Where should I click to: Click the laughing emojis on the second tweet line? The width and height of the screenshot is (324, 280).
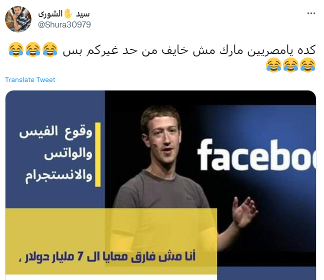(x=290, y=65)
